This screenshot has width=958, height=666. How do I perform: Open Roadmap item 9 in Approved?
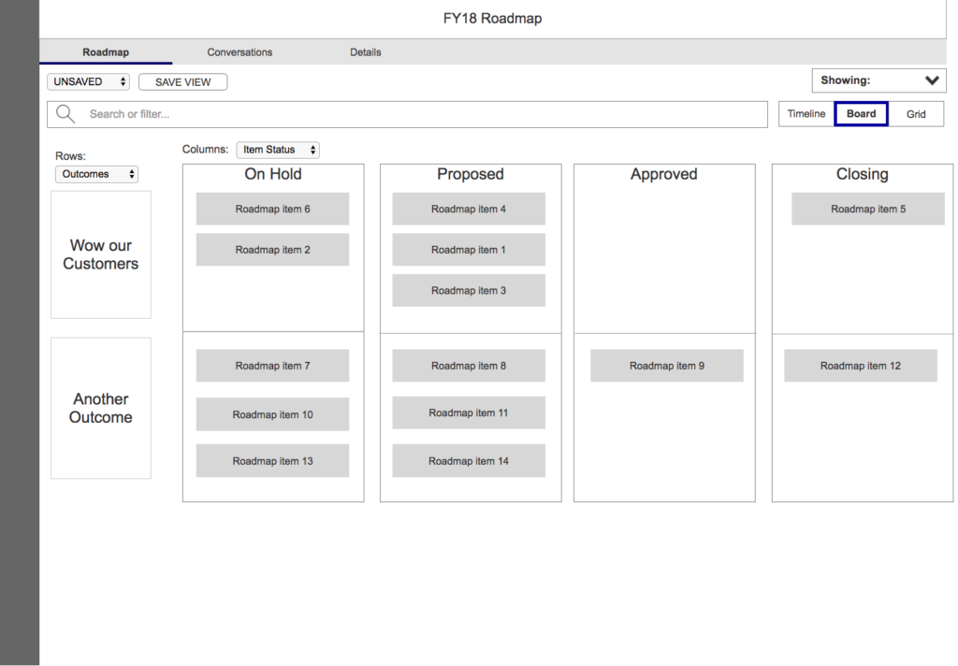tap(666, 366)
